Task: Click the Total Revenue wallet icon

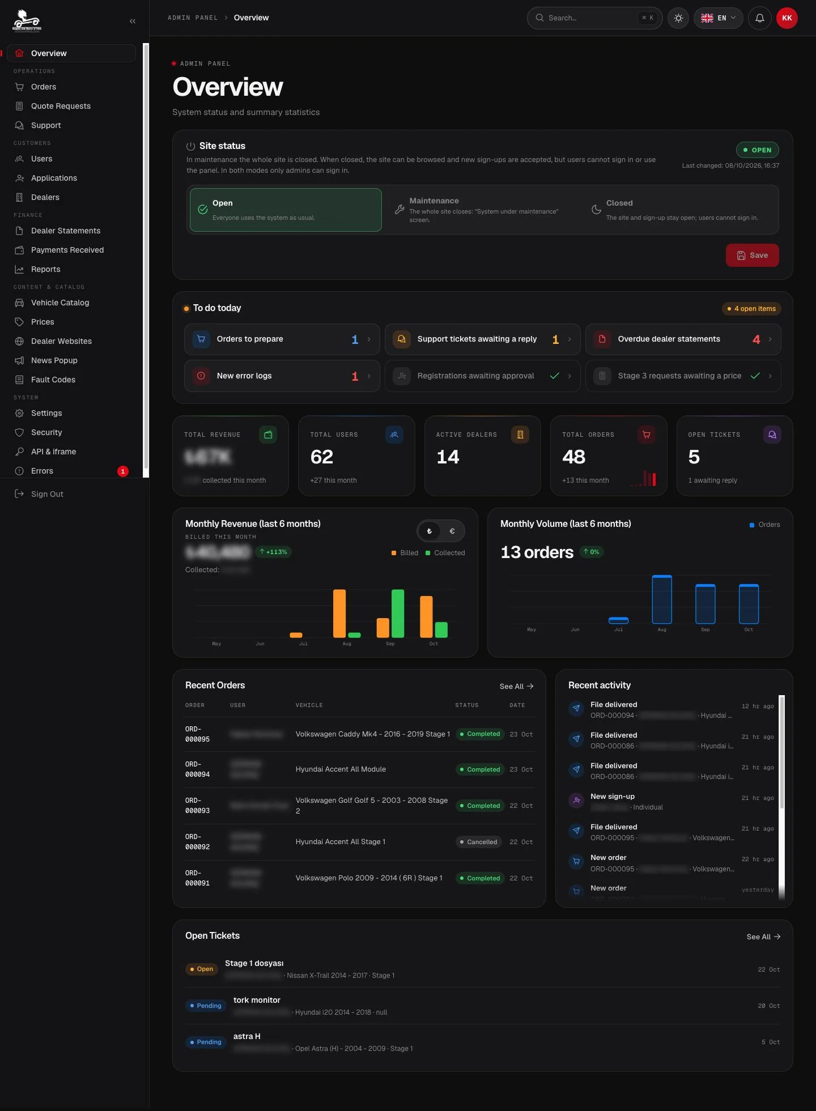Action: [268, 435]
